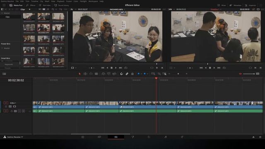Image resolution: width=265 pixels, height=149 pixels.
Task: Open the Workspace menu
Action: [93, 1]
